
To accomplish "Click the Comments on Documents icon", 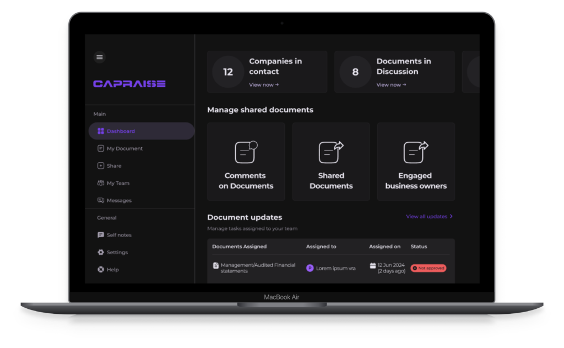I will 246,152.
